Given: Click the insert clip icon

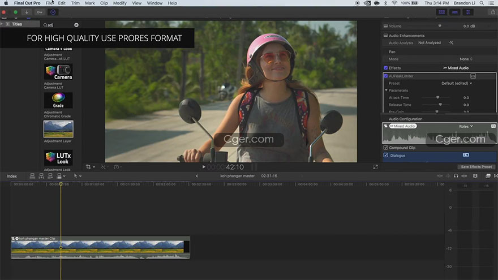Looking at the screenshot, I should [41, 176].
